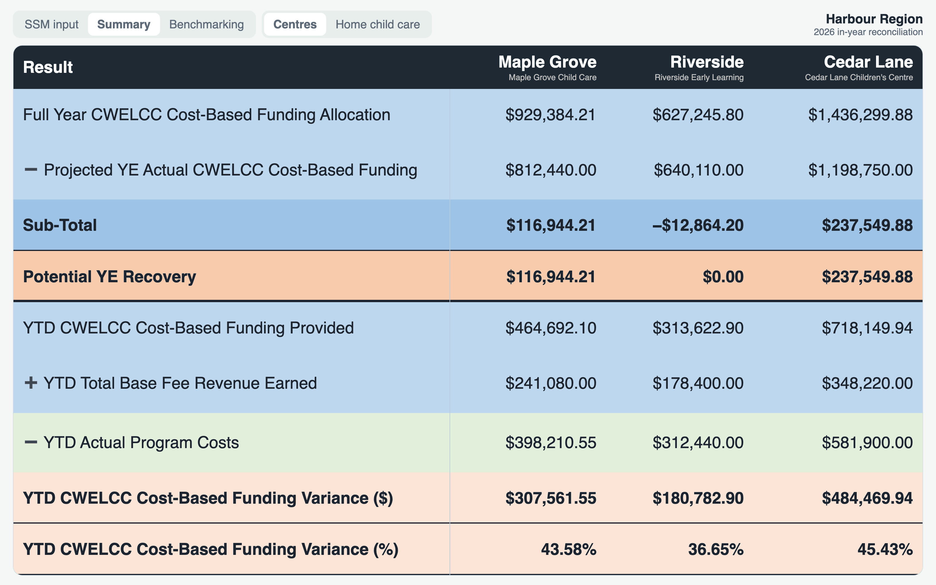Open the Benchmarking tab
936x585 pixels.
click(207, 24)
